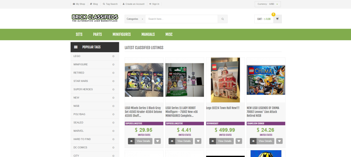
Task: Add LADY ROBOT minifigure to wishlist heart
Action: tap(198, 141)
